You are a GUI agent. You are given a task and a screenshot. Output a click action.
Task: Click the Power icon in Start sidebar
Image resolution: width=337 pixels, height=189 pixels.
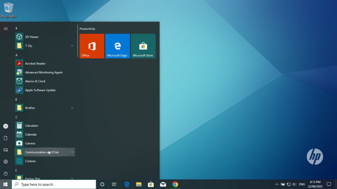pyautogui.click(x=6, y=174)
